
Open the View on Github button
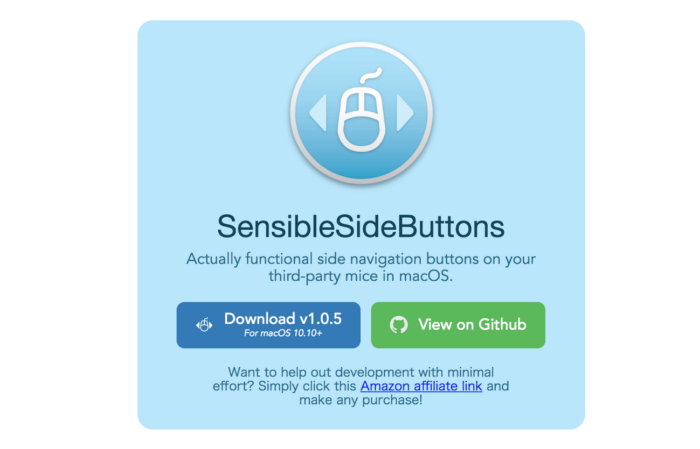458,325
